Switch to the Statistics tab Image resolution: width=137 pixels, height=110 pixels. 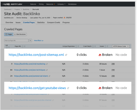[x=41, y=22]
